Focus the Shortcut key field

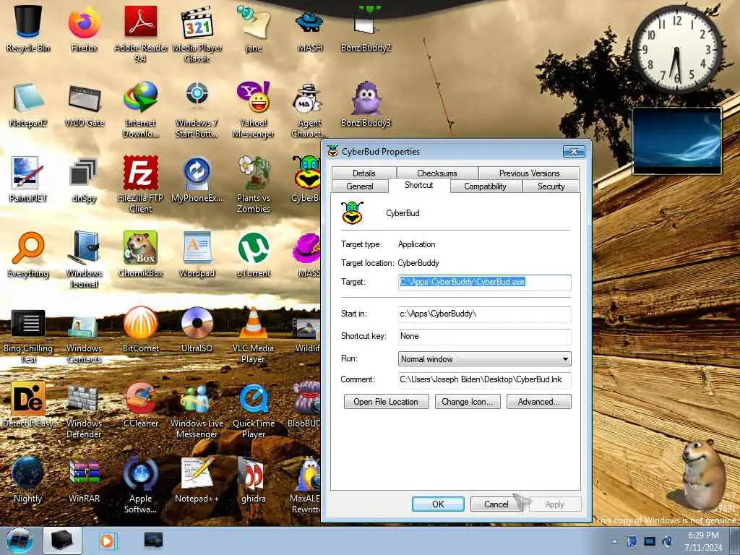tap(485, 336)
